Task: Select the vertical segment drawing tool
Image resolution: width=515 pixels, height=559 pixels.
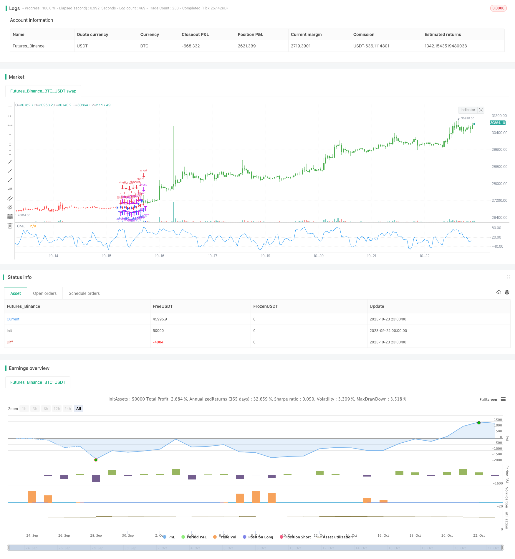Action: coord(10,153)
